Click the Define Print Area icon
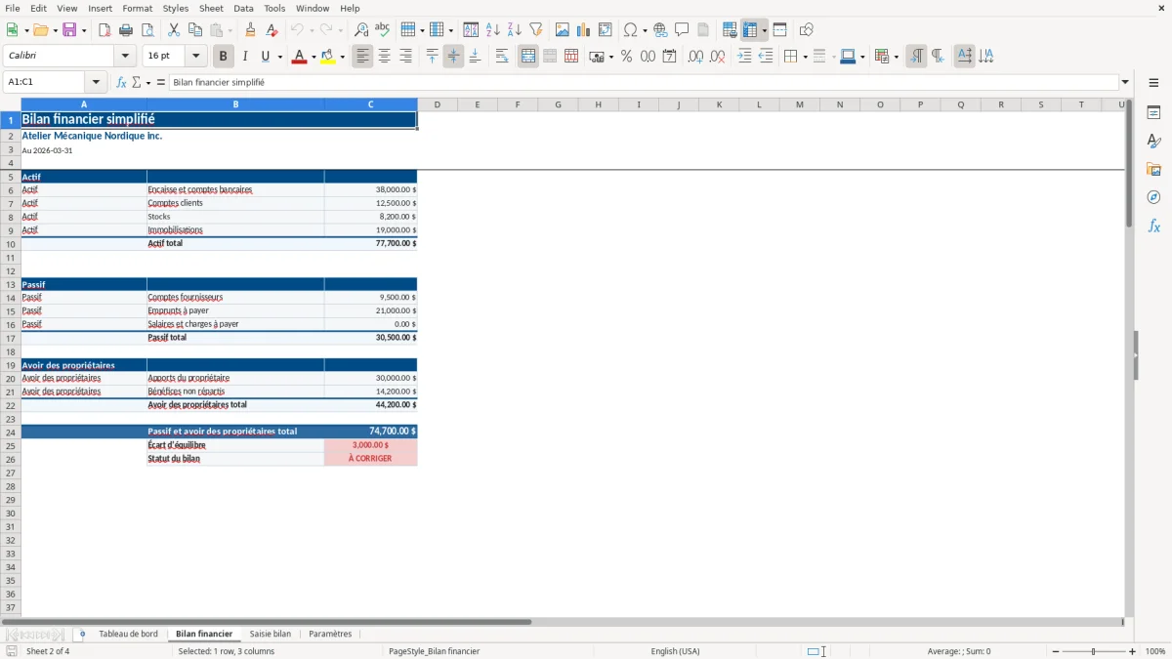Image resolution: width=1172 pixels, height=659 pixels. coord(730,30)
